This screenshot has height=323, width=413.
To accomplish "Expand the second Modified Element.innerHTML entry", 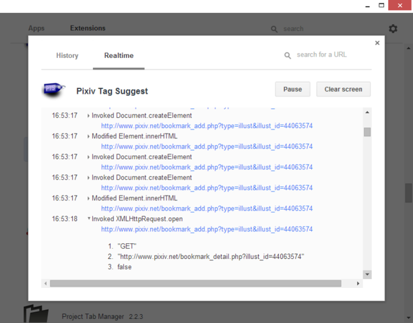I will coord(89,198).
